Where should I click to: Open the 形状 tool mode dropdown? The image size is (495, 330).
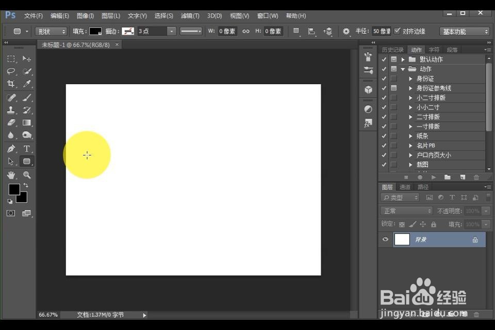pos(51,32)
